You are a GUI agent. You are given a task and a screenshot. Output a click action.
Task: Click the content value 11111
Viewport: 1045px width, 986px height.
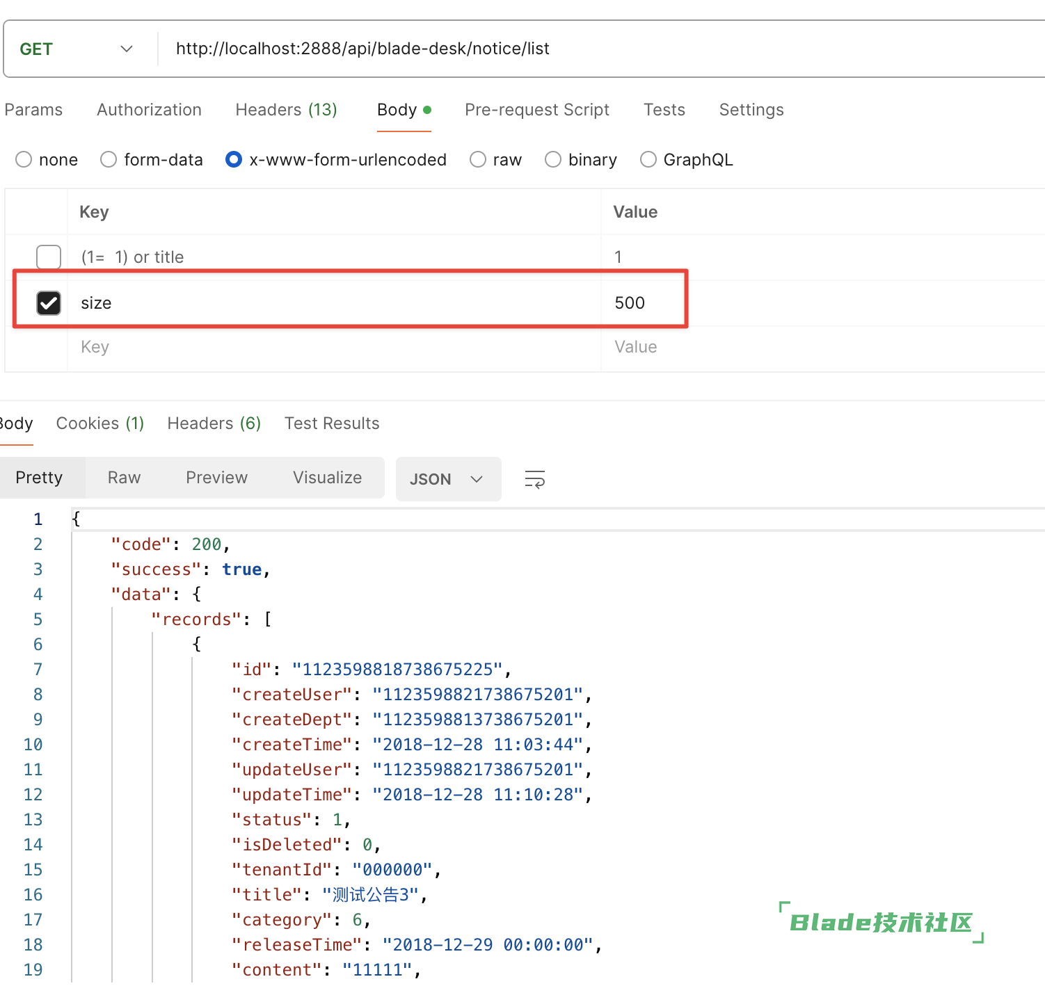(377, 970)
